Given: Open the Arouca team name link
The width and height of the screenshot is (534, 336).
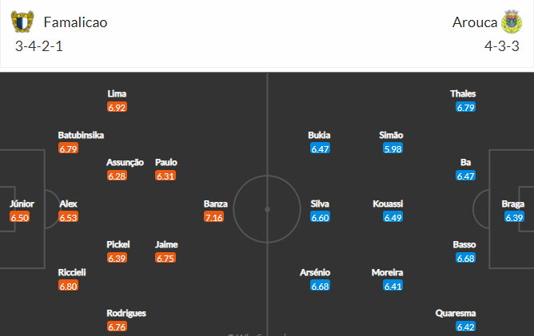Looking at the screenshot, I should (475, 22).
